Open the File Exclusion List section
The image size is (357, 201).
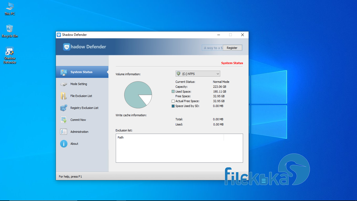(x=82, y=96)
